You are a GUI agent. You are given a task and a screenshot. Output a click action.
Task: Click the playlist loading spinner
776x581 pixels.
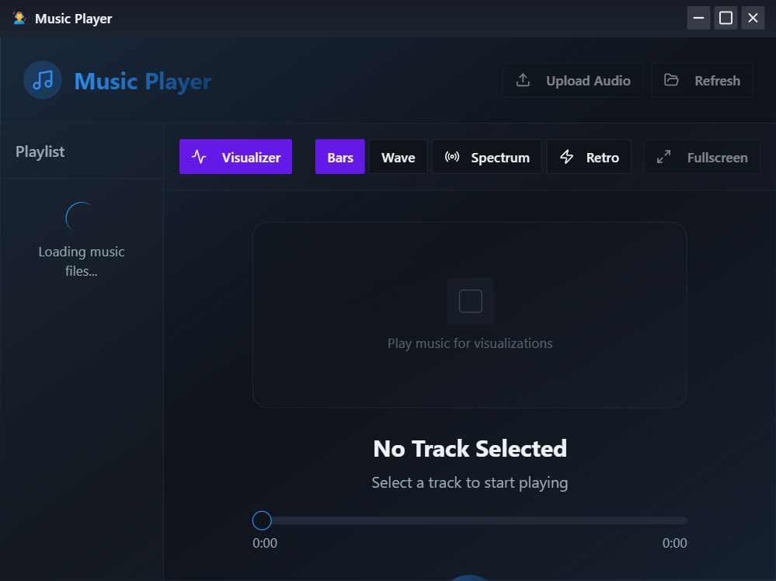[81, 217]
